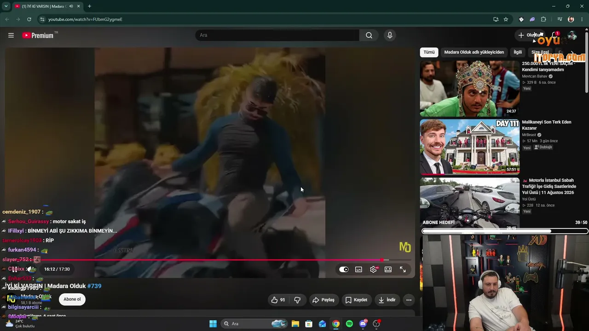Open more actions menu under the video

pyautogui.click(x=409, y=300)
